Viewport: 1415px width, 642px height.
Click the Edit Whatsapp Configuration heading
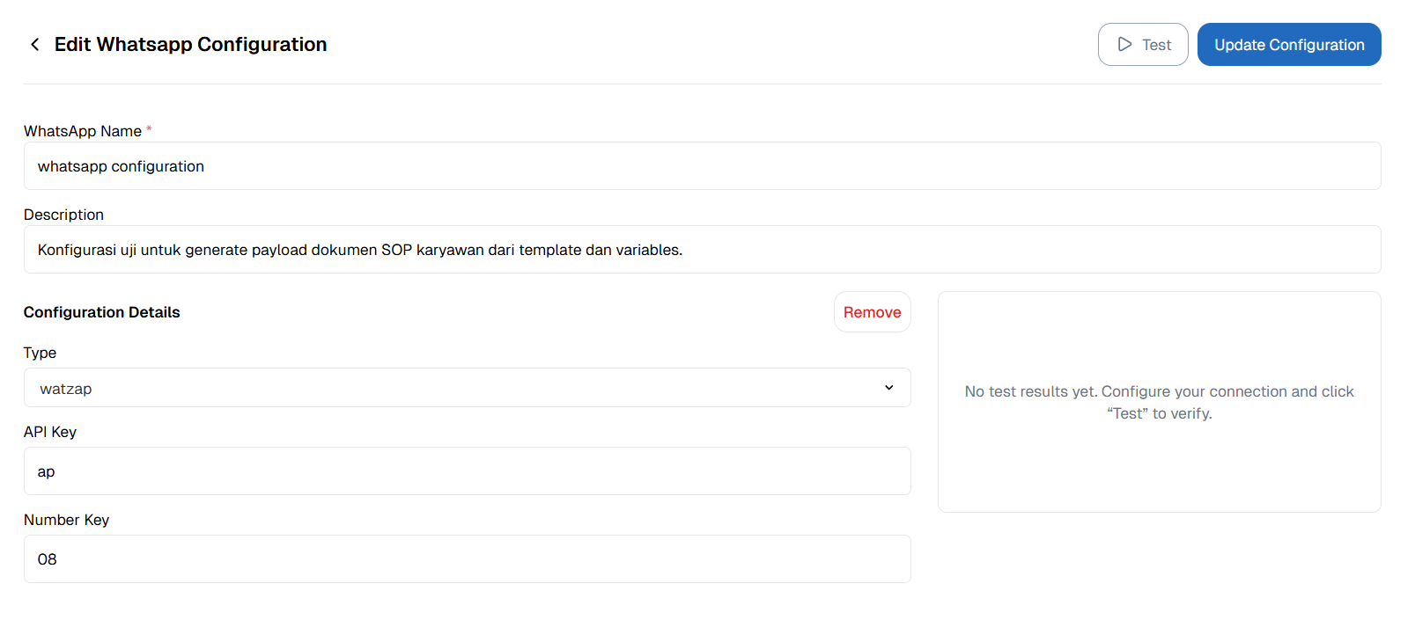(x=191, y=44)
